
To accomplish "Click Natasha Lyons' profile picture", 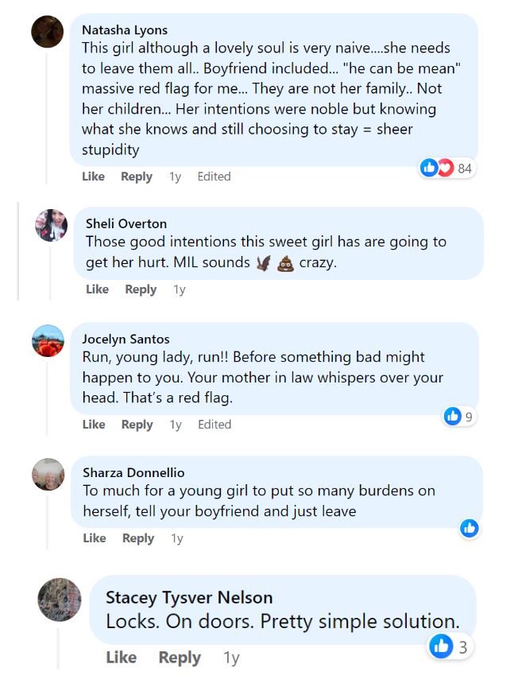I will [x=47, y=32].
